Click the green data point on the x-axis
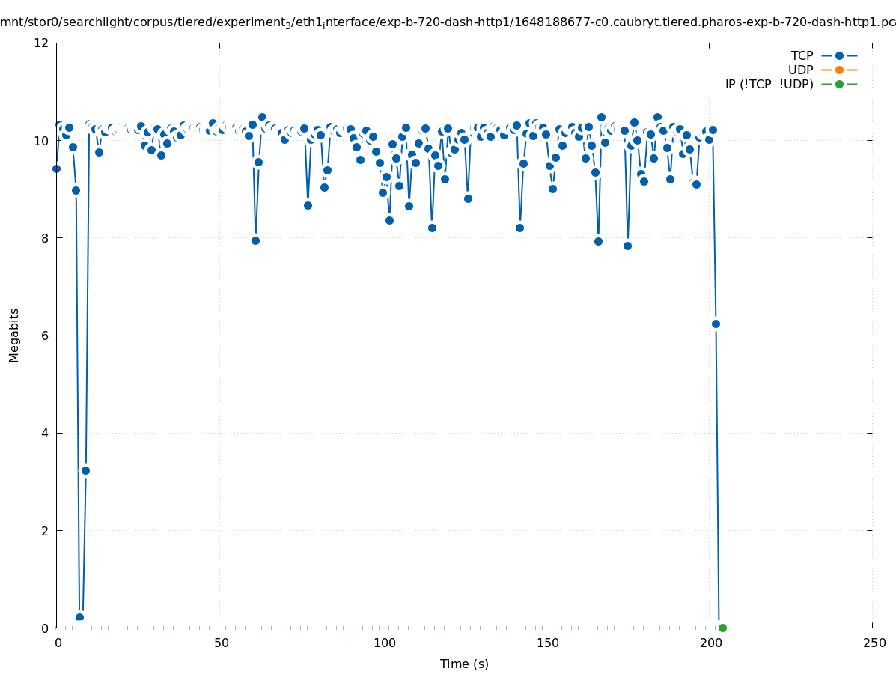The image size is (896, 674). point(722,628)
